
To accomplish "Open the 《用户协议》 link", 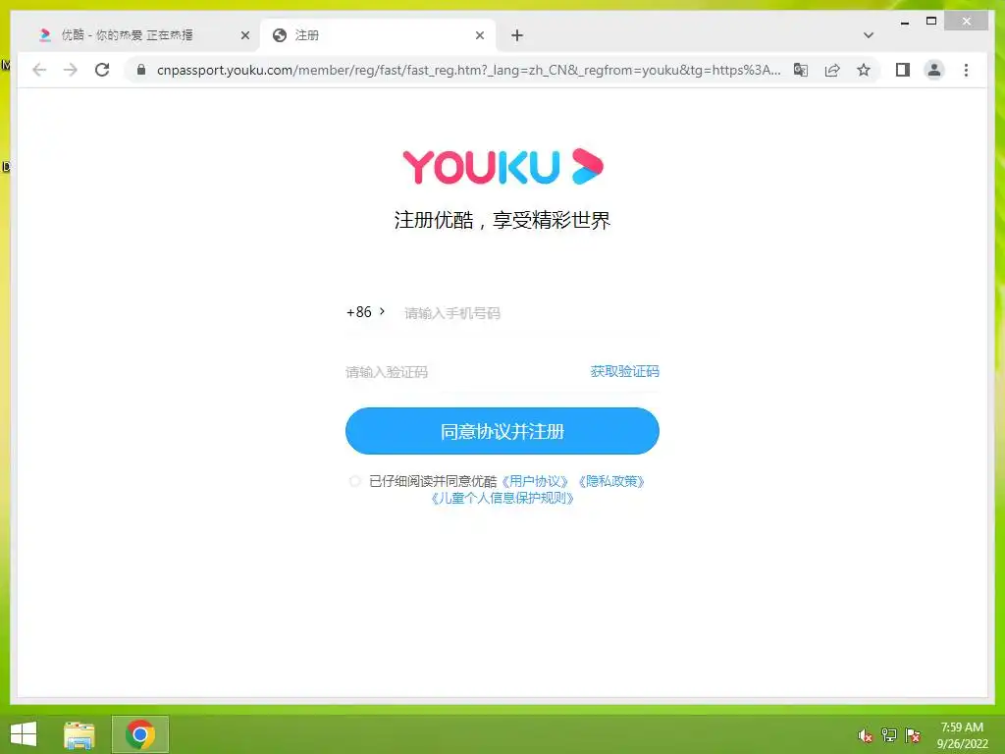I will [535, 481].
